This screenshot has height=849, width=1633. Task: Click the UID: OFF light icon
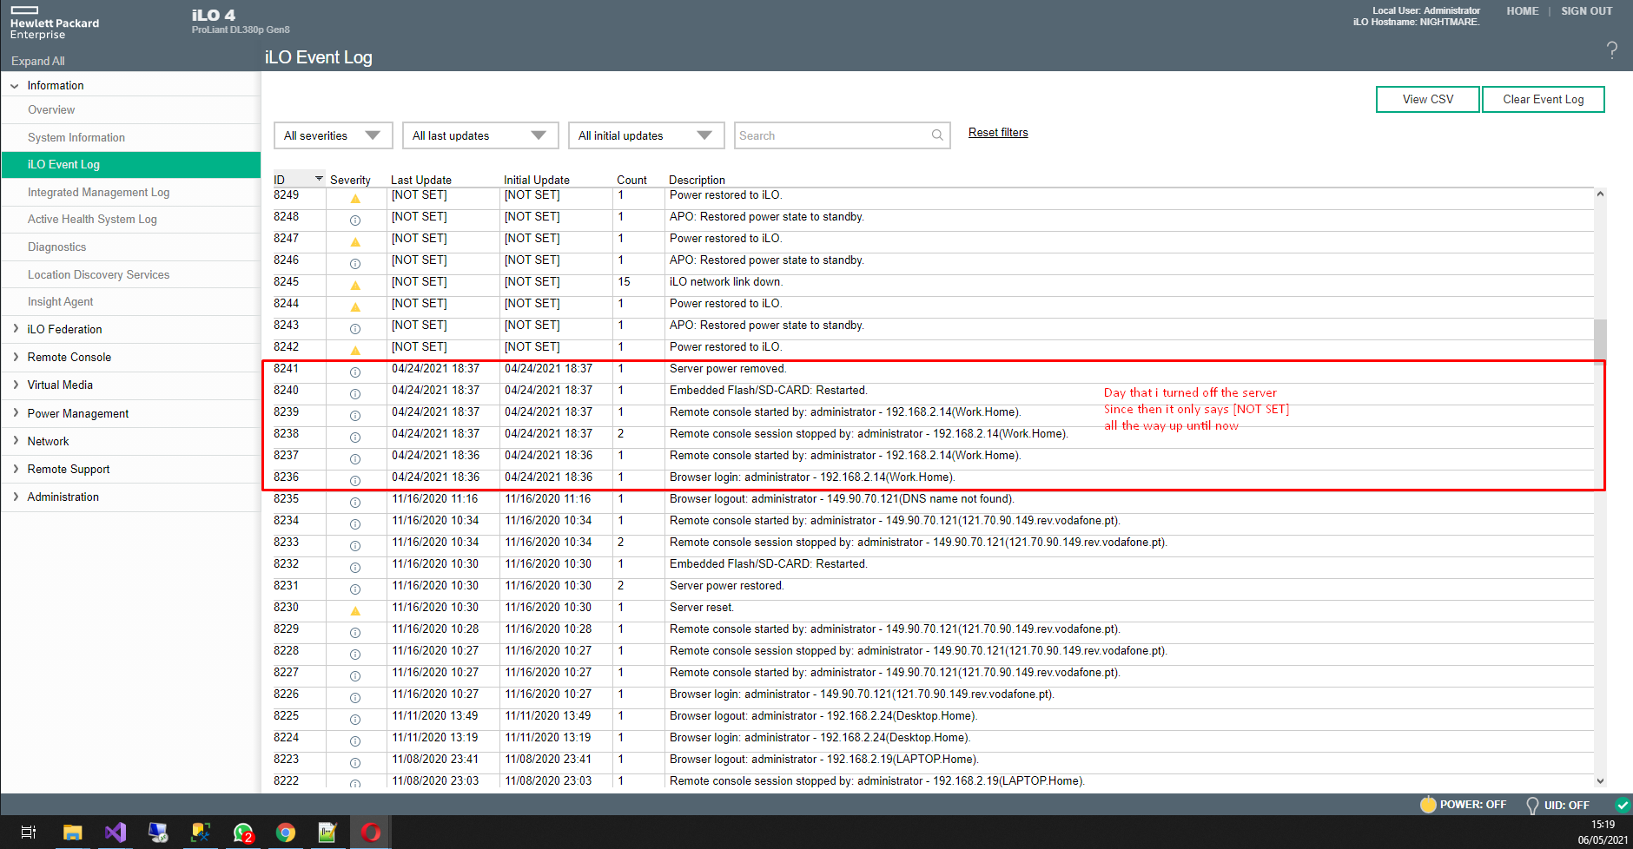pyautogui.click(x=1532, y=806)
